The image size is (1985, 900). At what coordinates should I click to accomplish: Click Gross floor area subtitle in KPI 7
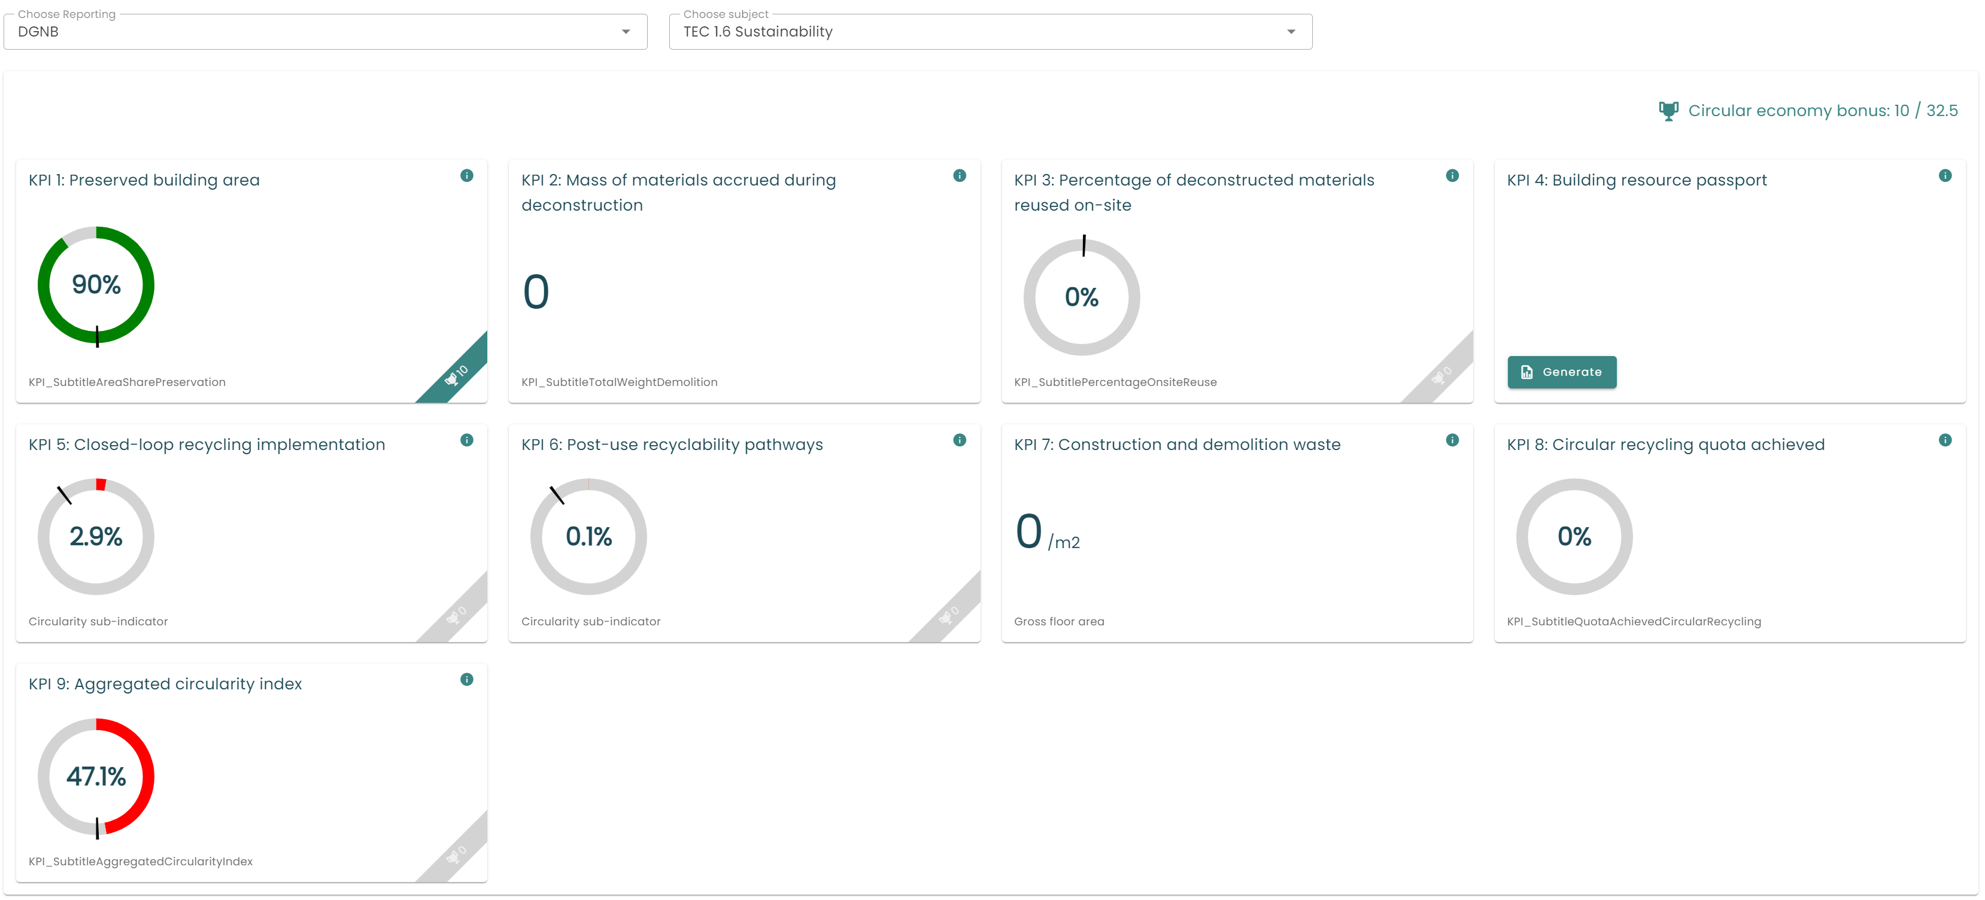(x=1059, y=622)
